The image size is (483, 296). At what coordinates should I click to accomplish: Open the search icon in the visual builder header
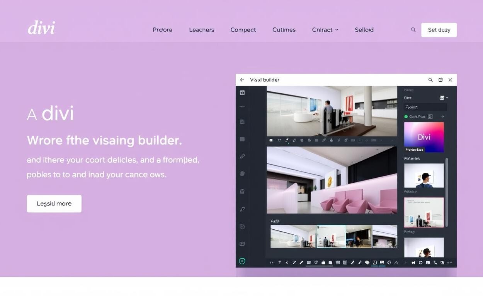(430, 80)
